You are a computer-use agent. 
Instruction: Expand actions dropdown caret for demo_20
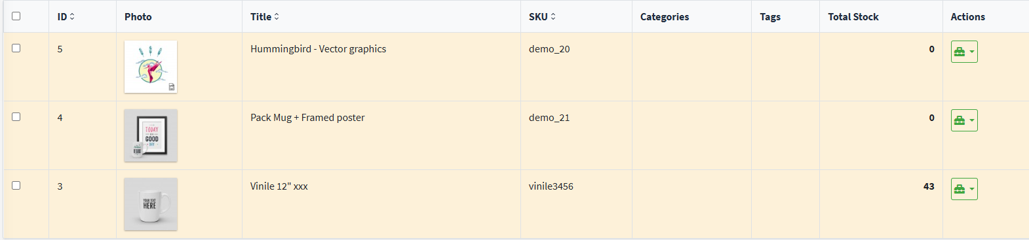[x=972, y=52]
